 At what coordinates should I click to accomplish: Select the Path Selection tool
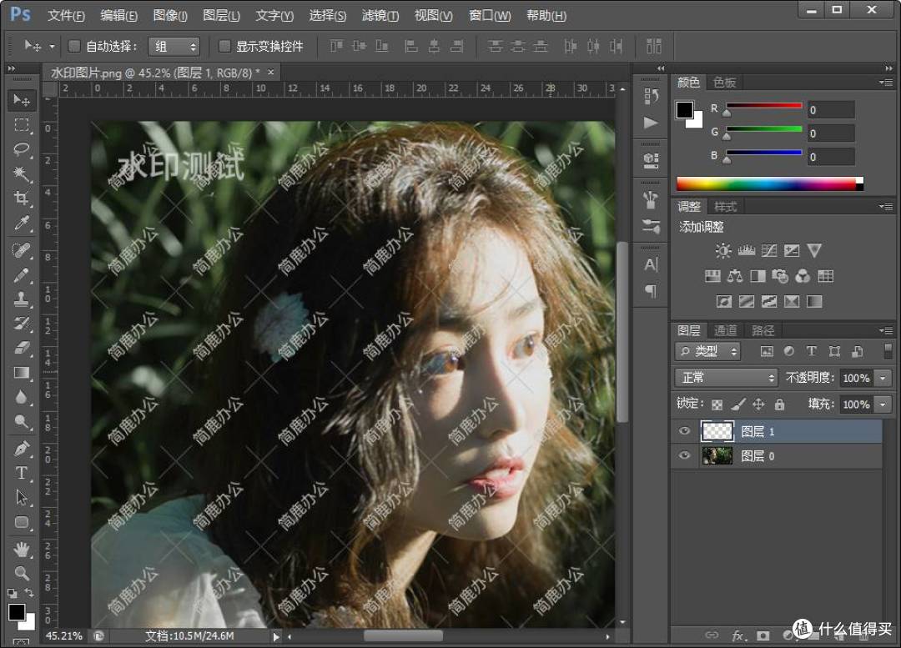22,498
